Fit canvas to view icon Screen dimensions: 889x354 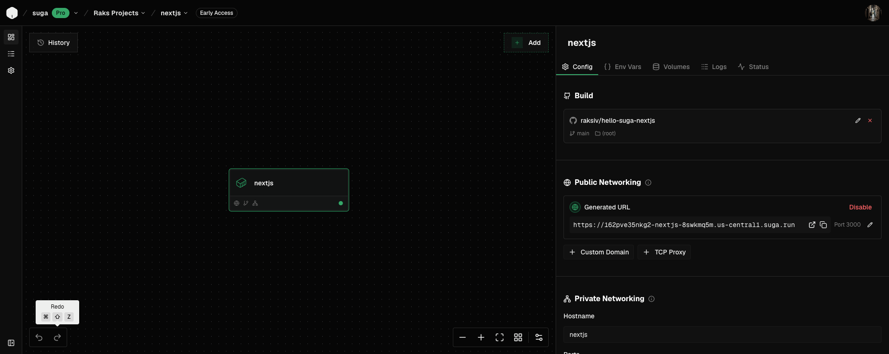pos(500,337)
